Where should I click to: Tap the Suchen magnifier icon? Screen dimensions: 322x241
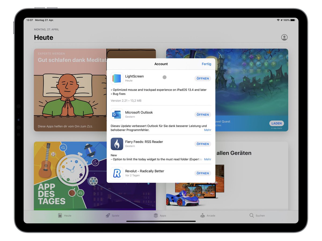tap(251, 216)
